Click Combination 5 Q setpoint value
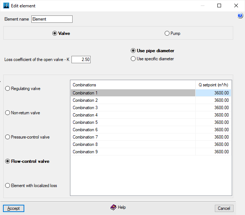245x215 pixels. (x=213, y=122)
